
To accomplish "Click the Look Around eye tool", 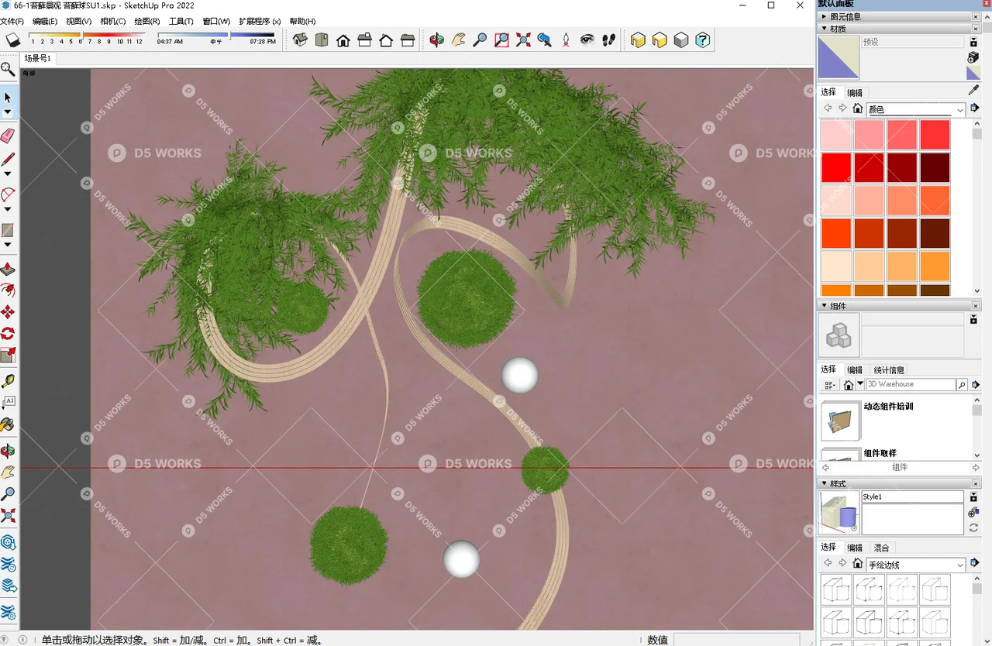I will tap(586, 40).
